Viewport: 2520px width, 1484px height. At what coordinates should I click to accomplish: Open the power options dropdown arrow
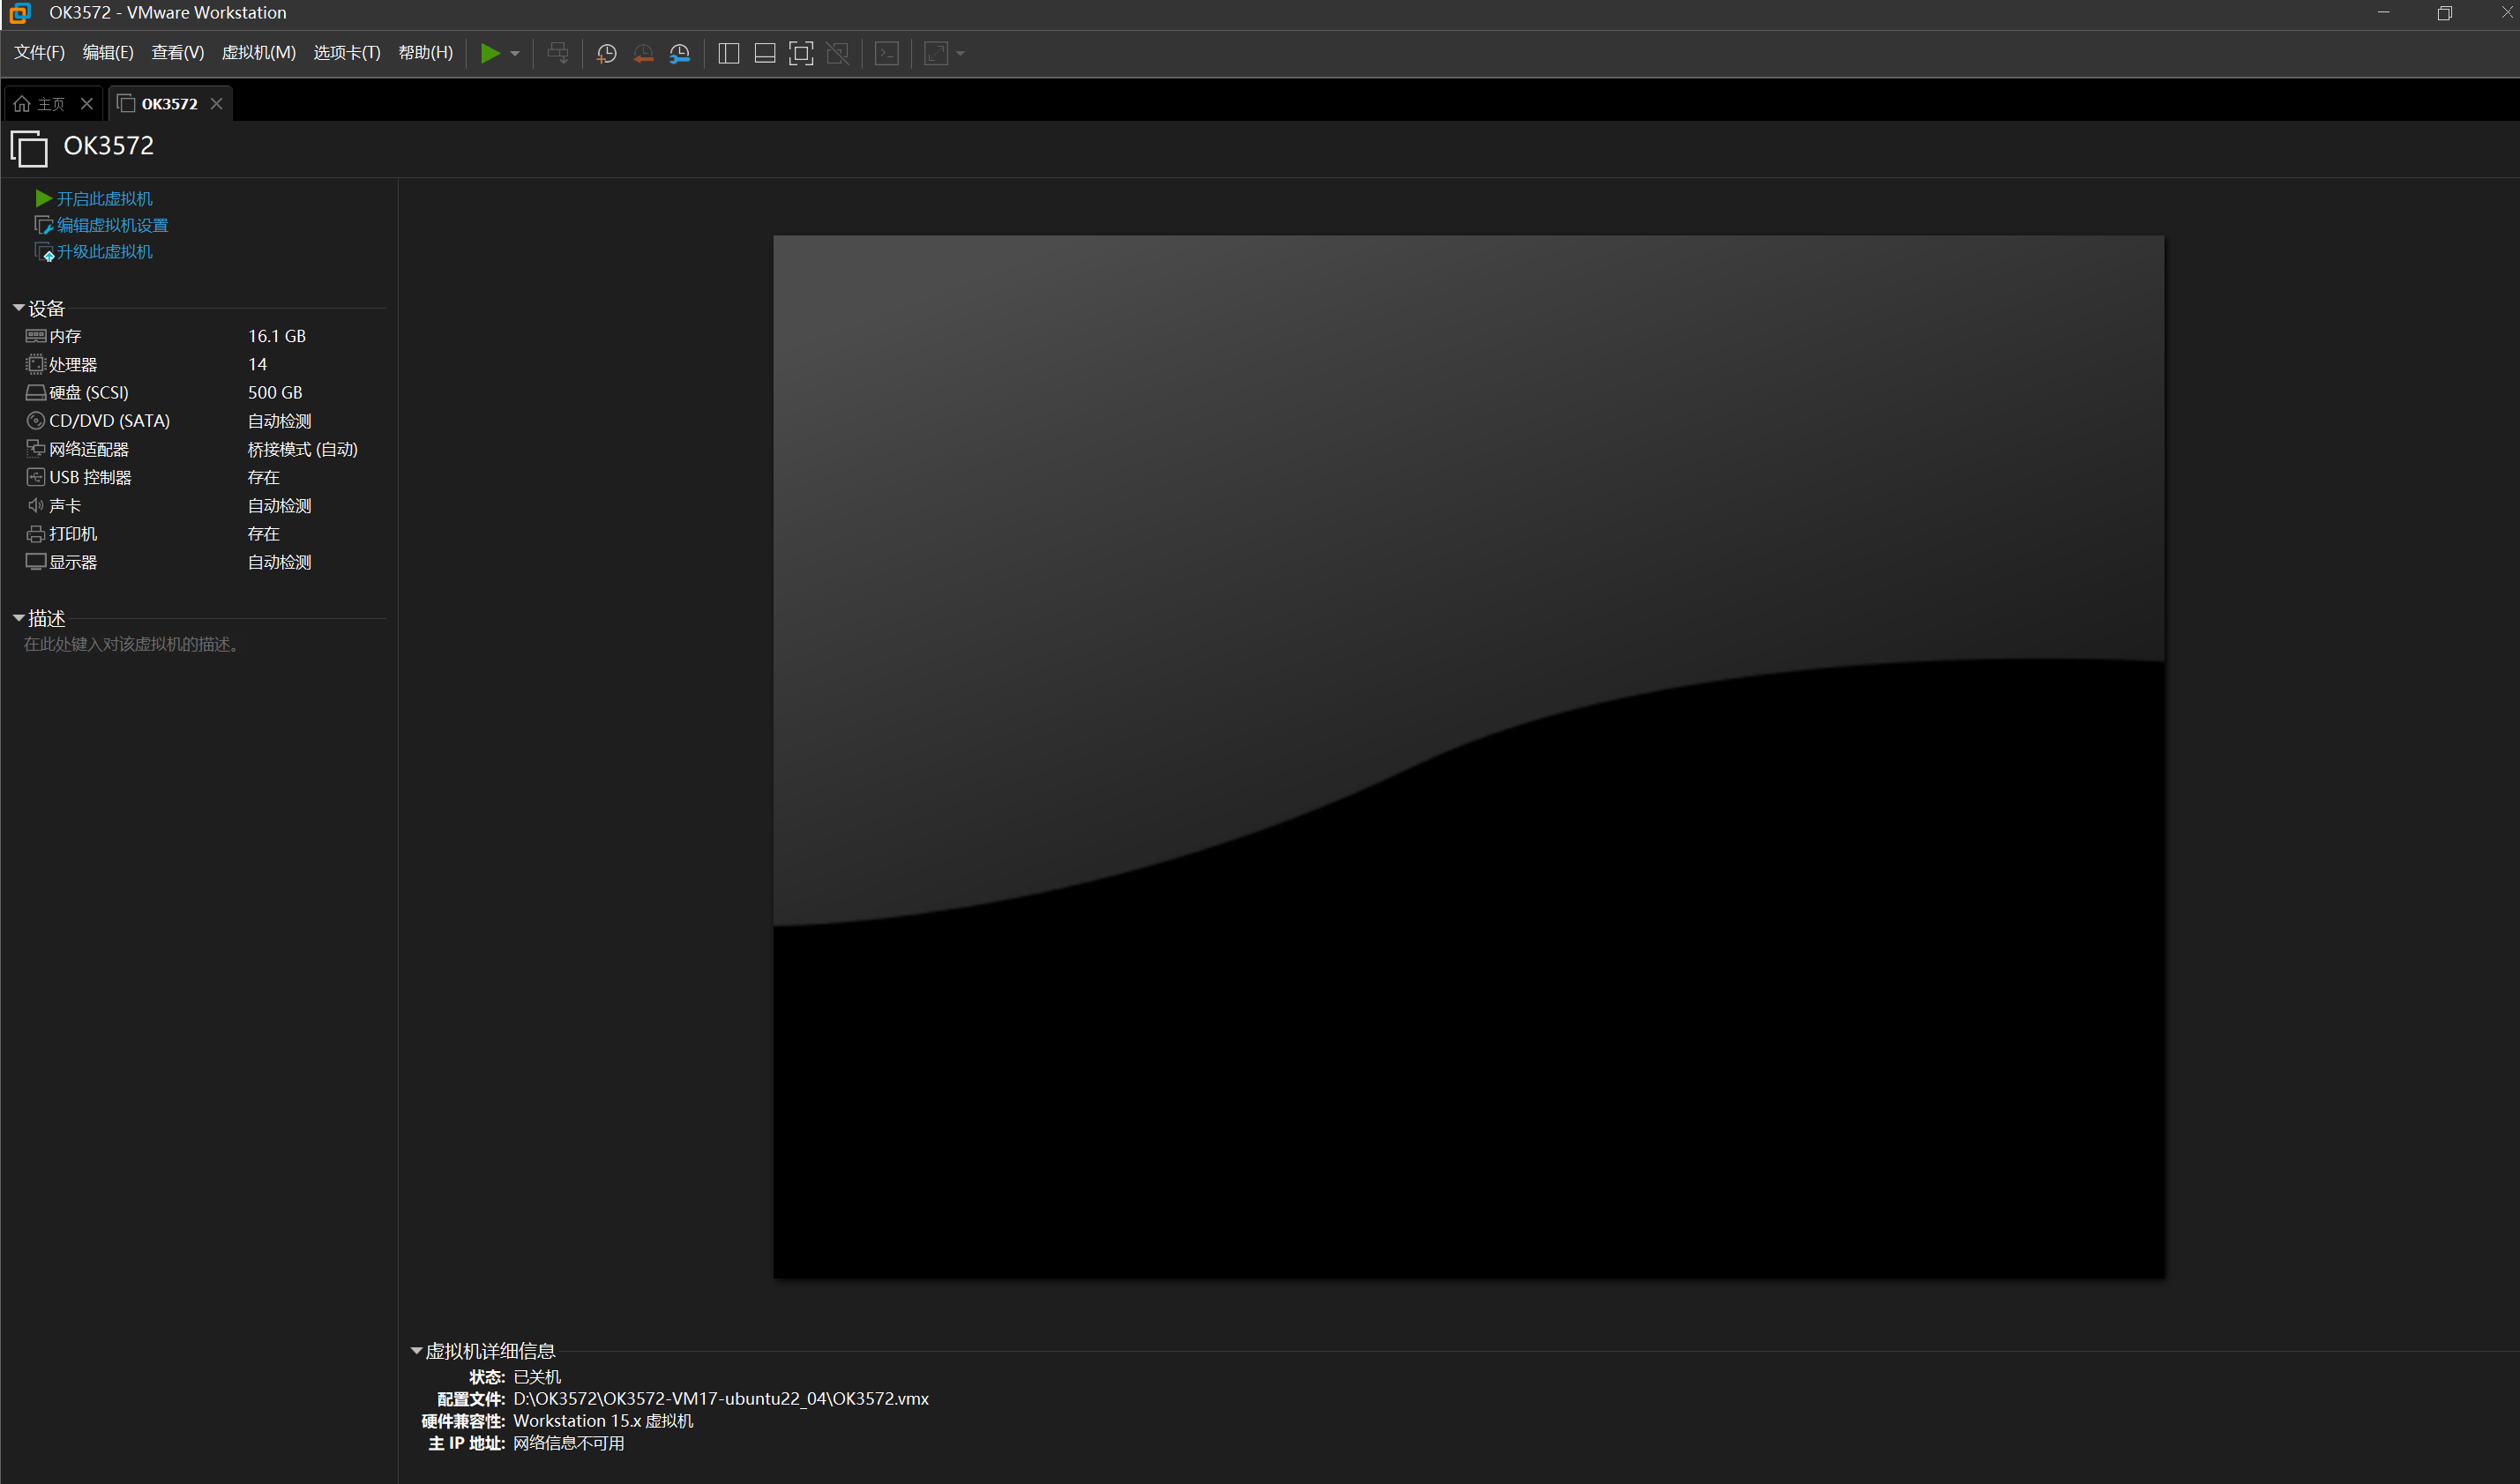point(515,54)
